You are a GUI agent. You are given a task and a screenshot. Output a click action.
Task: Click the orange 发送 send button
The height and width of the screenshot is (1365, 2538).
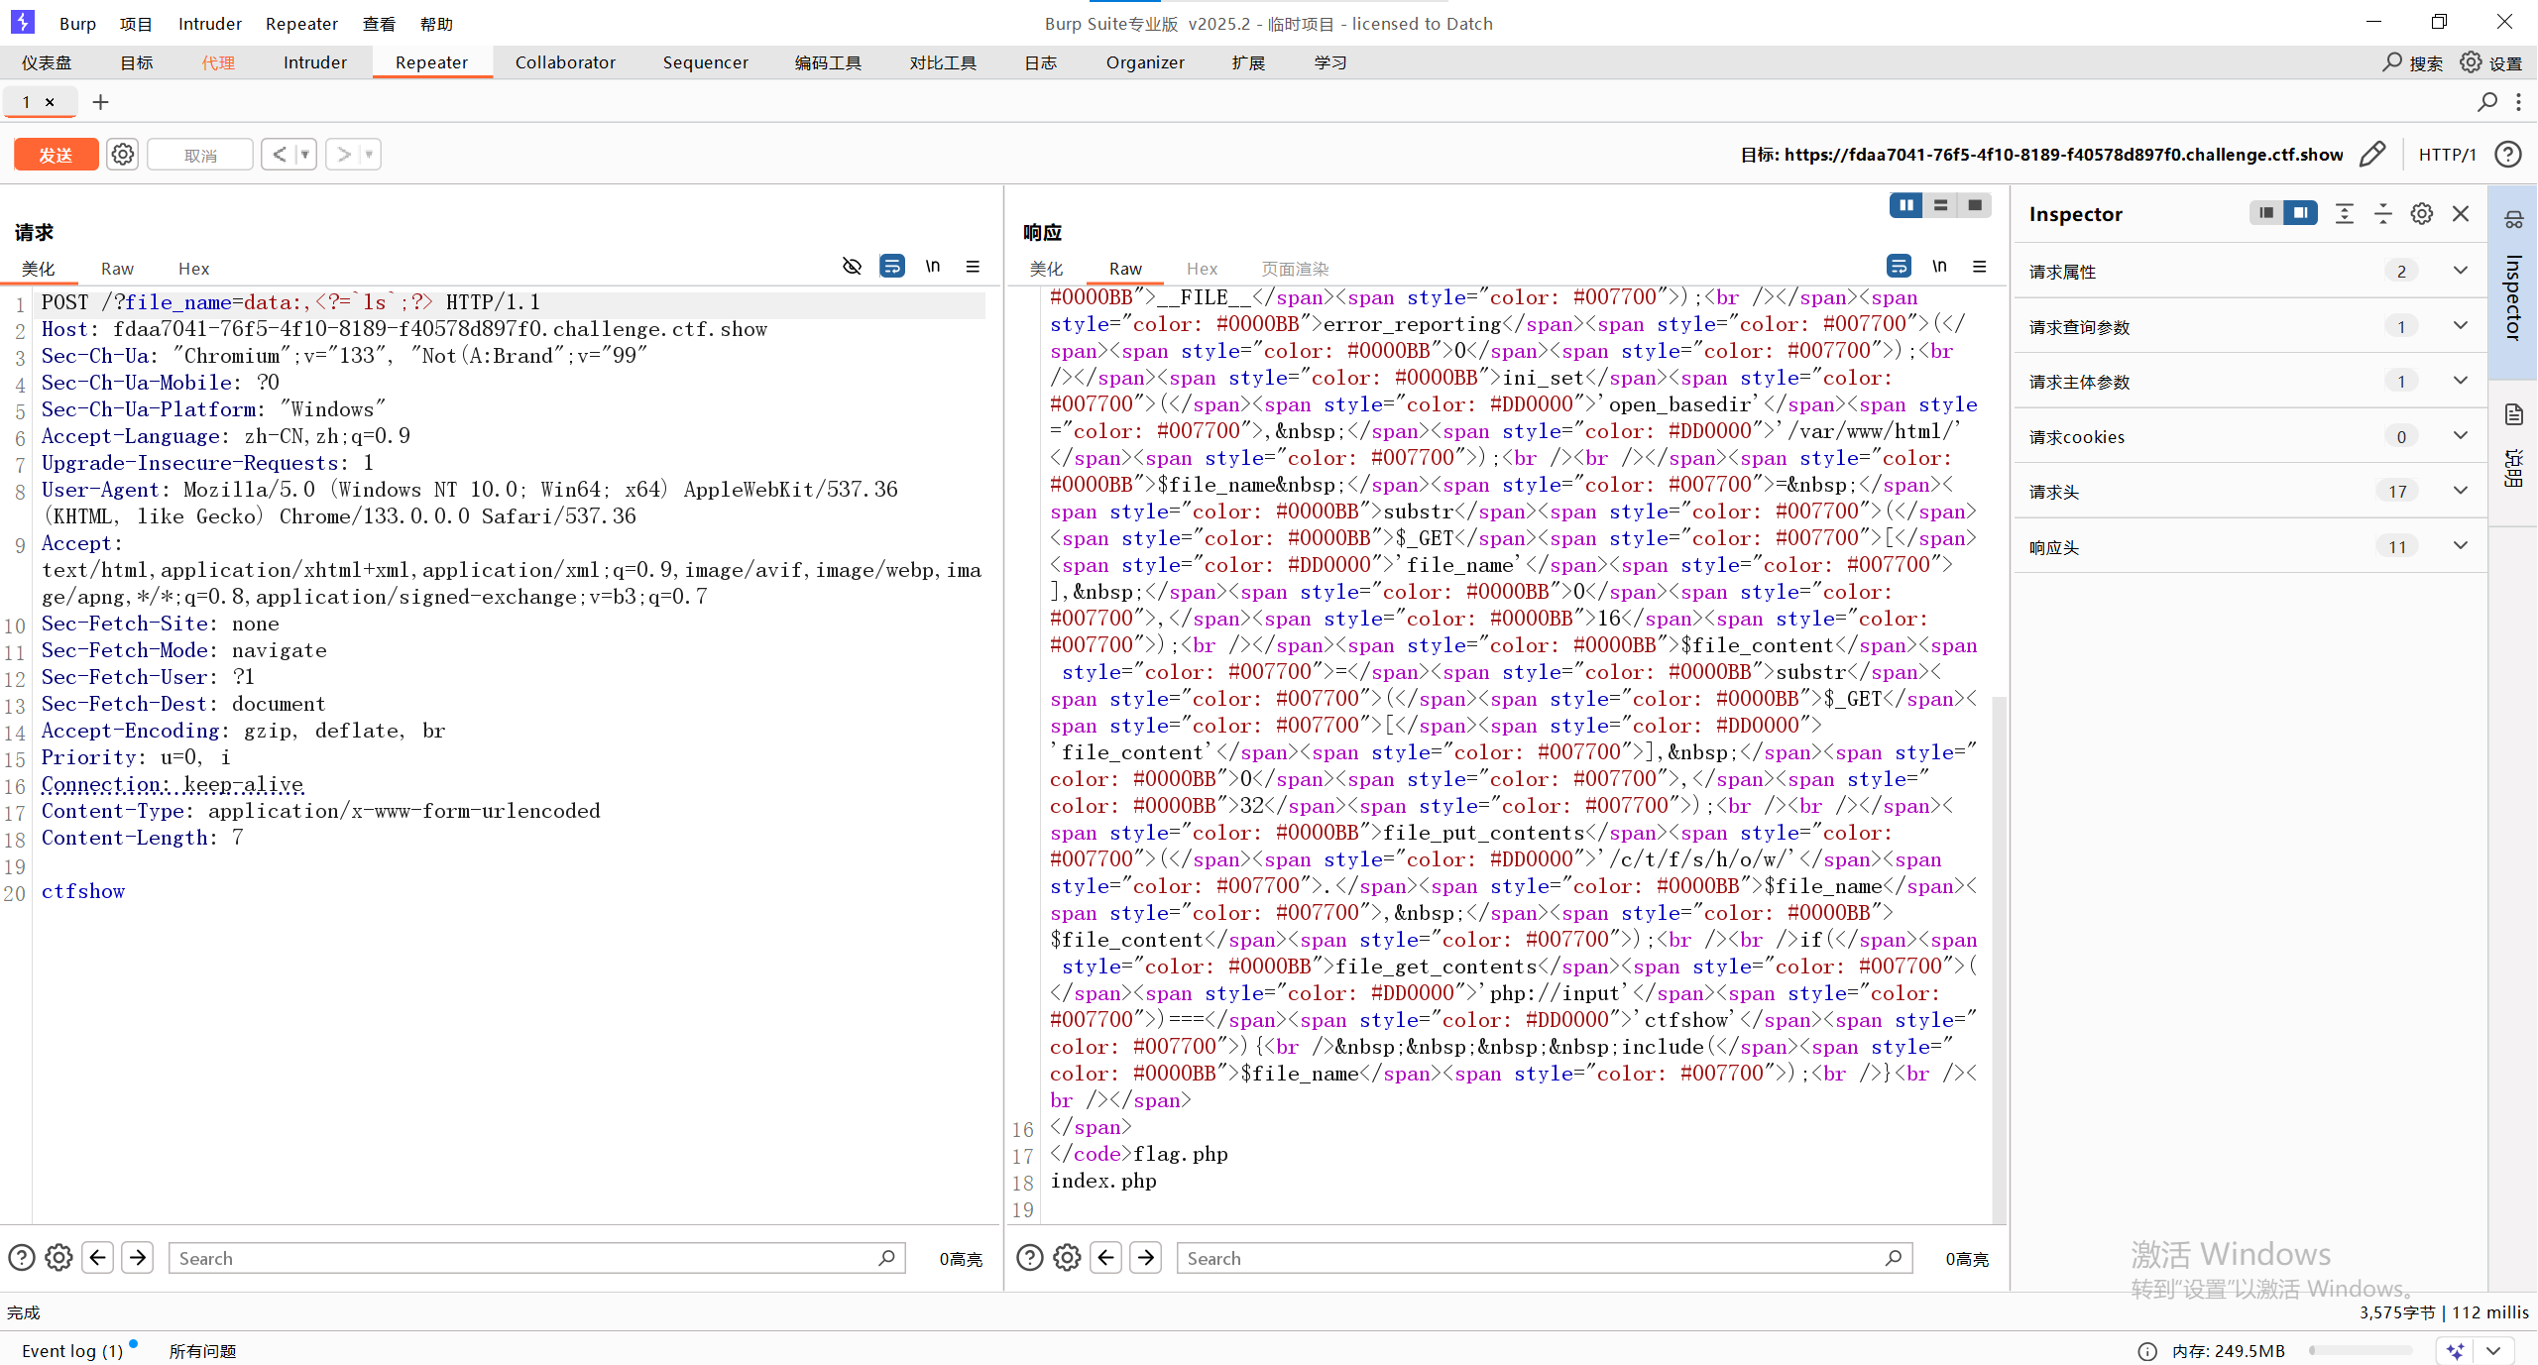pyautogui.click(x=56, y=155)
